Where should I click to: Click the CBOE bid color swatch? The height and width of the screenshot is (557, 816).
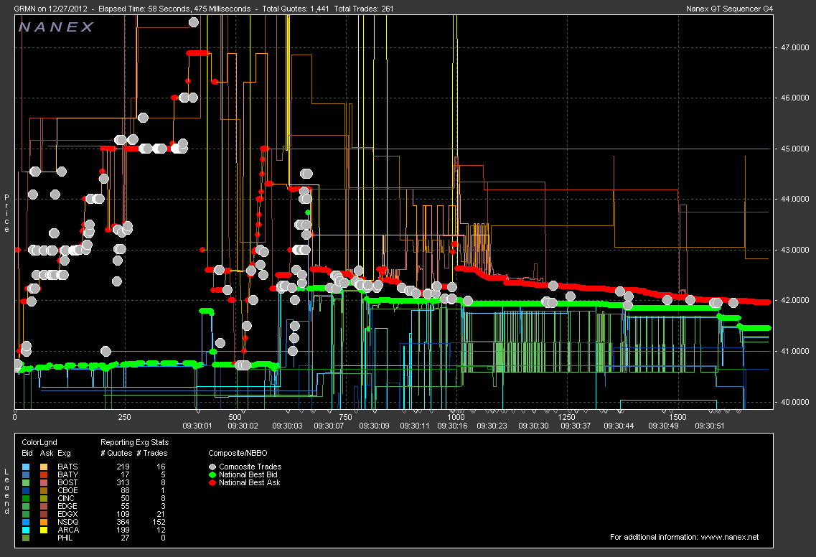pos(27,490)
